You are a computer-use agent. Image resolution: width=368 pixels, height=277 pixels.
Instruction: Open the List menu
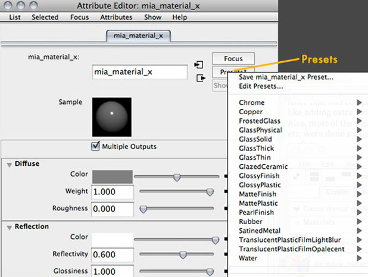[15, 17]
